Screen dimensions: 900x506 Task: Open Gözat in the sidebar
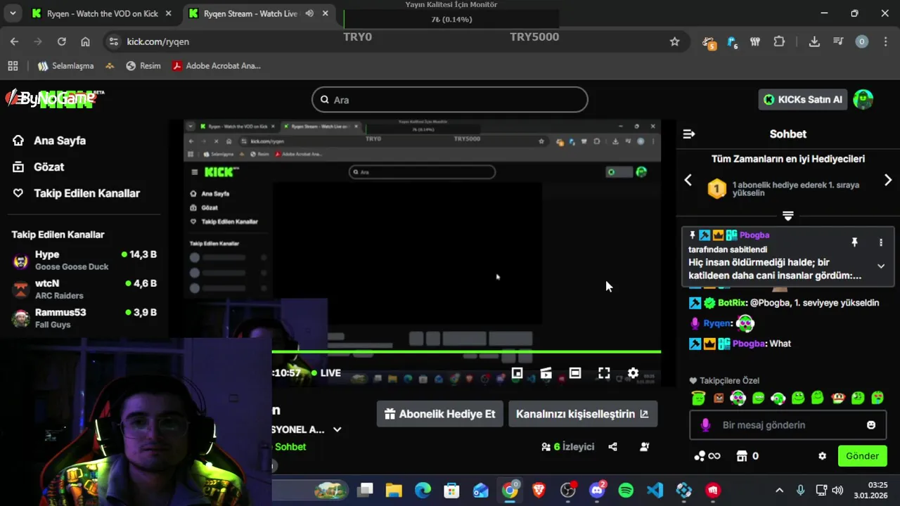pos(39,167)
